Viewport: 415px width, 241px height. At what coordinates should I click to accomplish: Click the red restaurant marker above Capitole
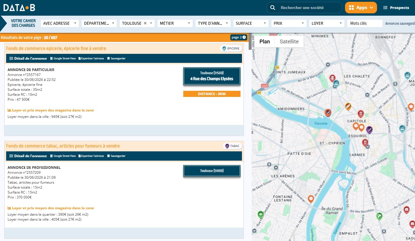pos(361,114)
